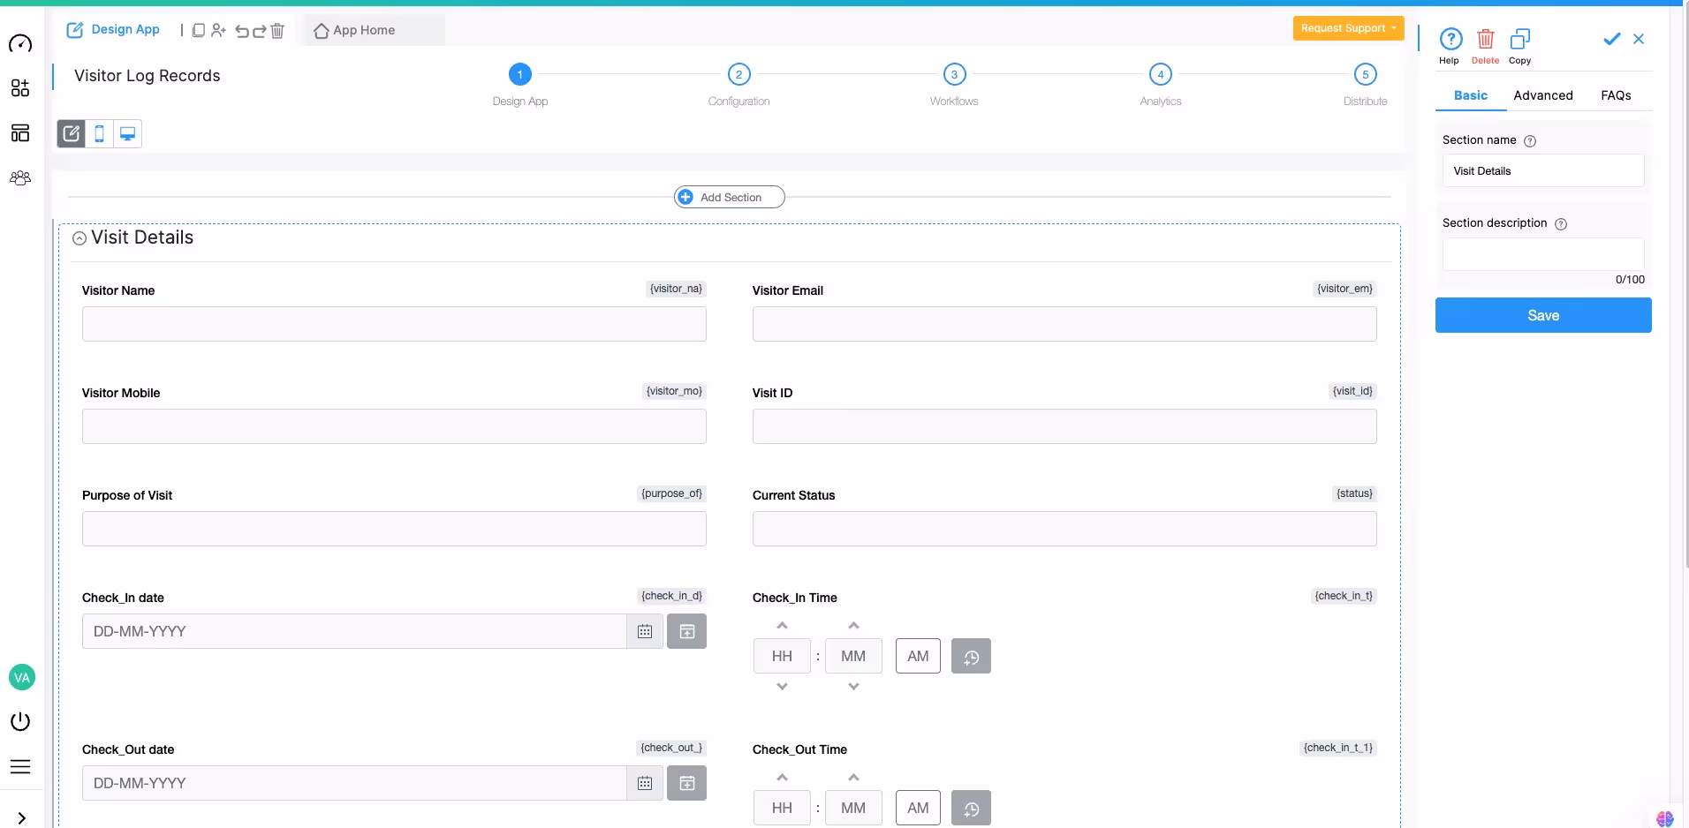Click the Redo arrow in the top toolbar
1689x828 pixels.
tap(261, 31)
